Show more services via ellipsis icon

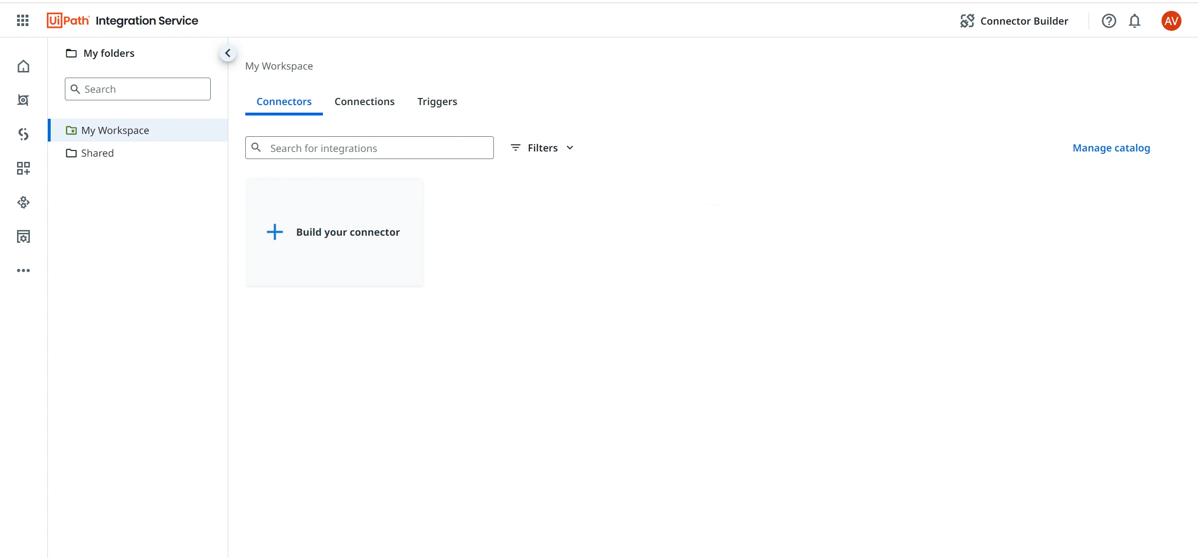coord(23,271)
